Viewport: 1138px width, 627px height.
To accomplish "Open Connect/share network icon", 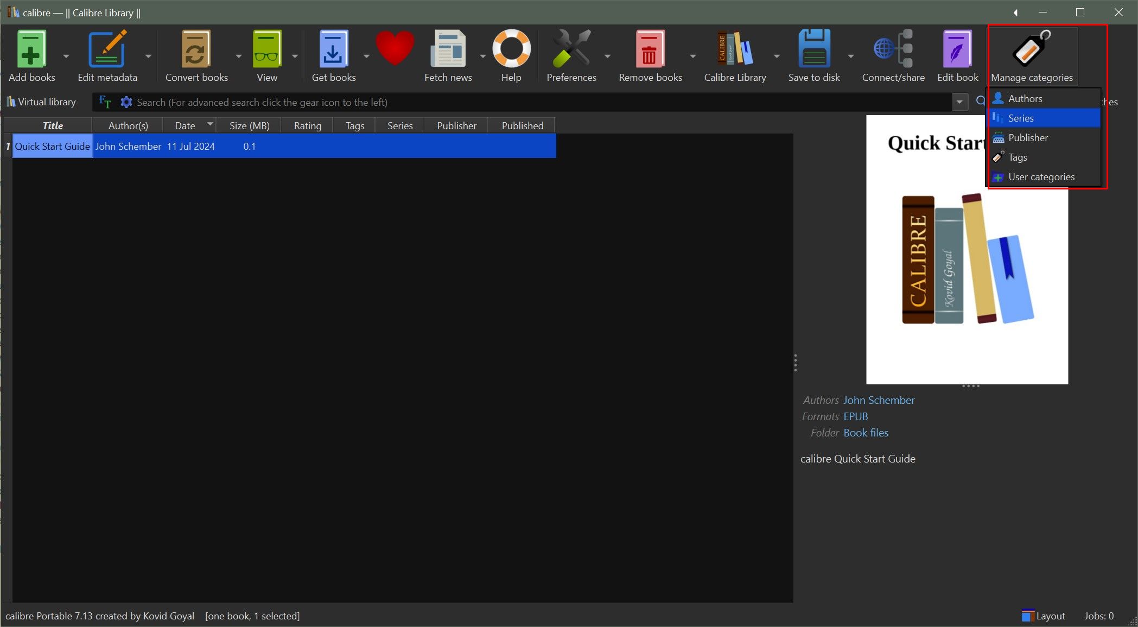I will coord(893,50).
